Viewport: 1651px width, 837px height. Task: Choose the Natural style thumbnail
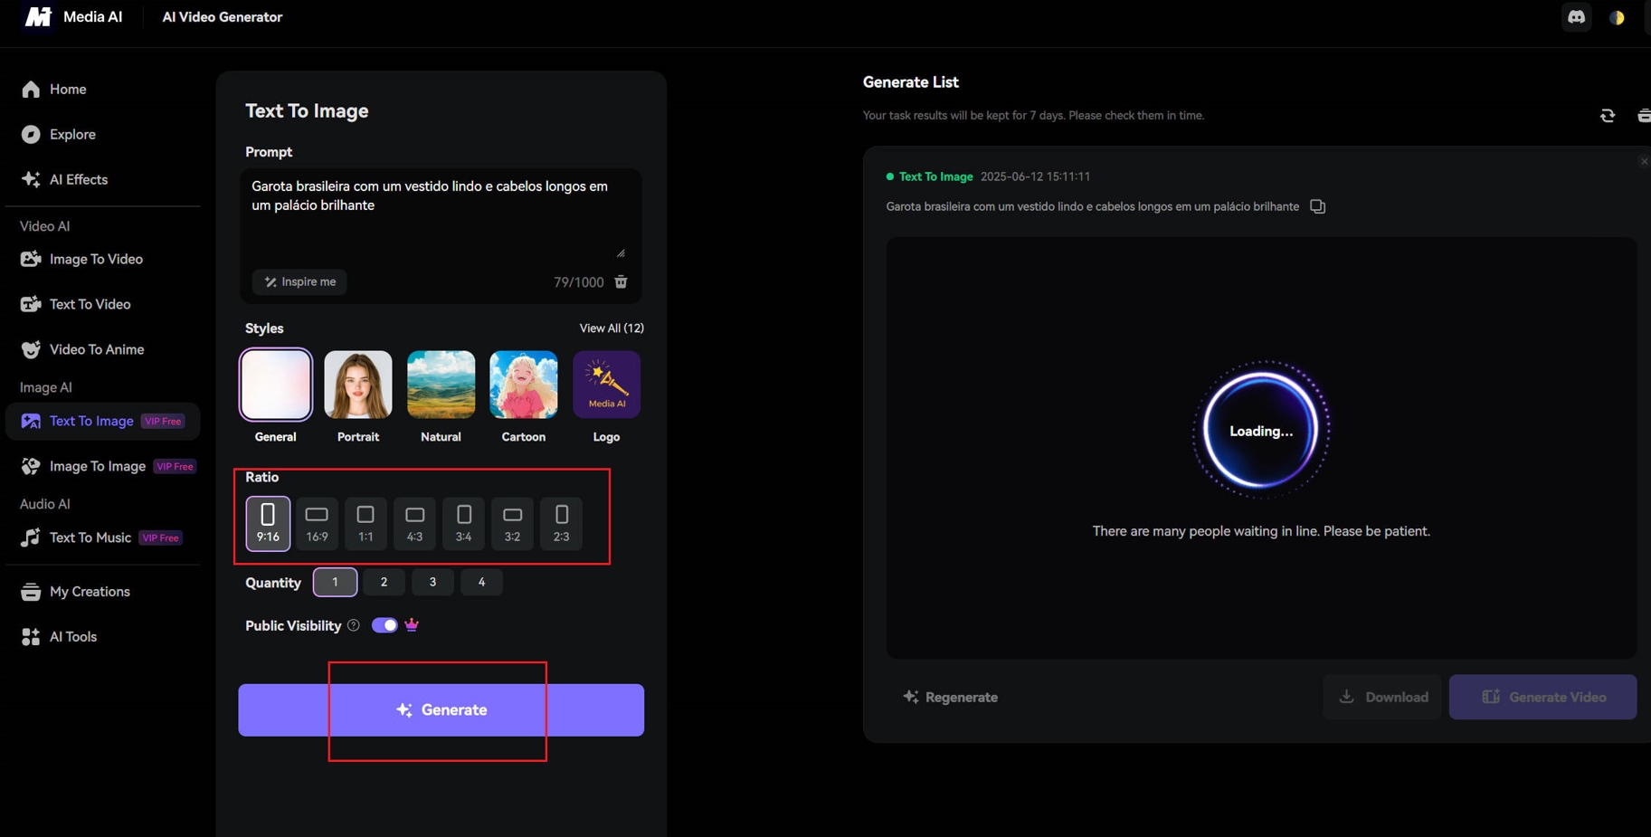pos(441,385)
